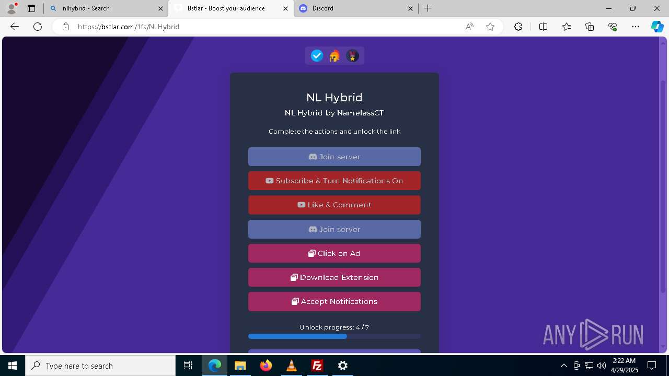
Task: Open Settings gear on the taskbar
Action: point(343,366)
